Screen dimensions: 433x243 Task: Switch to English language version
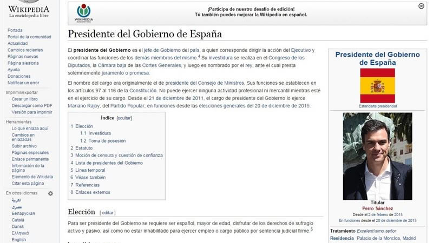coord(18,240)
